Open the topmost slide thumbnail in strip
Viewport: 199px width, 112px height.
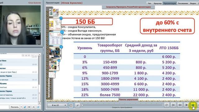pos(53,12)
